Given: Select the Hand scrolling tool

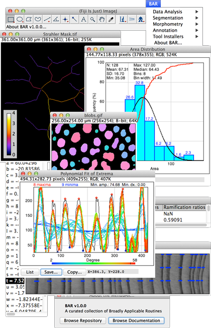Looking at the screenshot, I should click(x=102, y=20).
